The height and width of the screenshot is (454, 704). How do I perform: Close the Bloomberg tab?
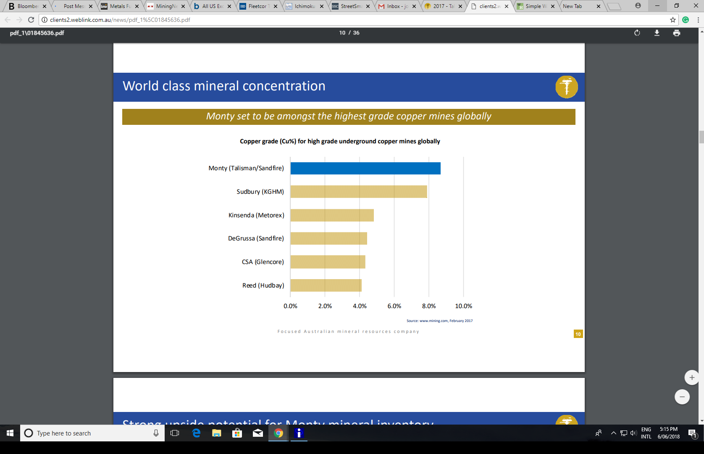click(x=45, y=6)
